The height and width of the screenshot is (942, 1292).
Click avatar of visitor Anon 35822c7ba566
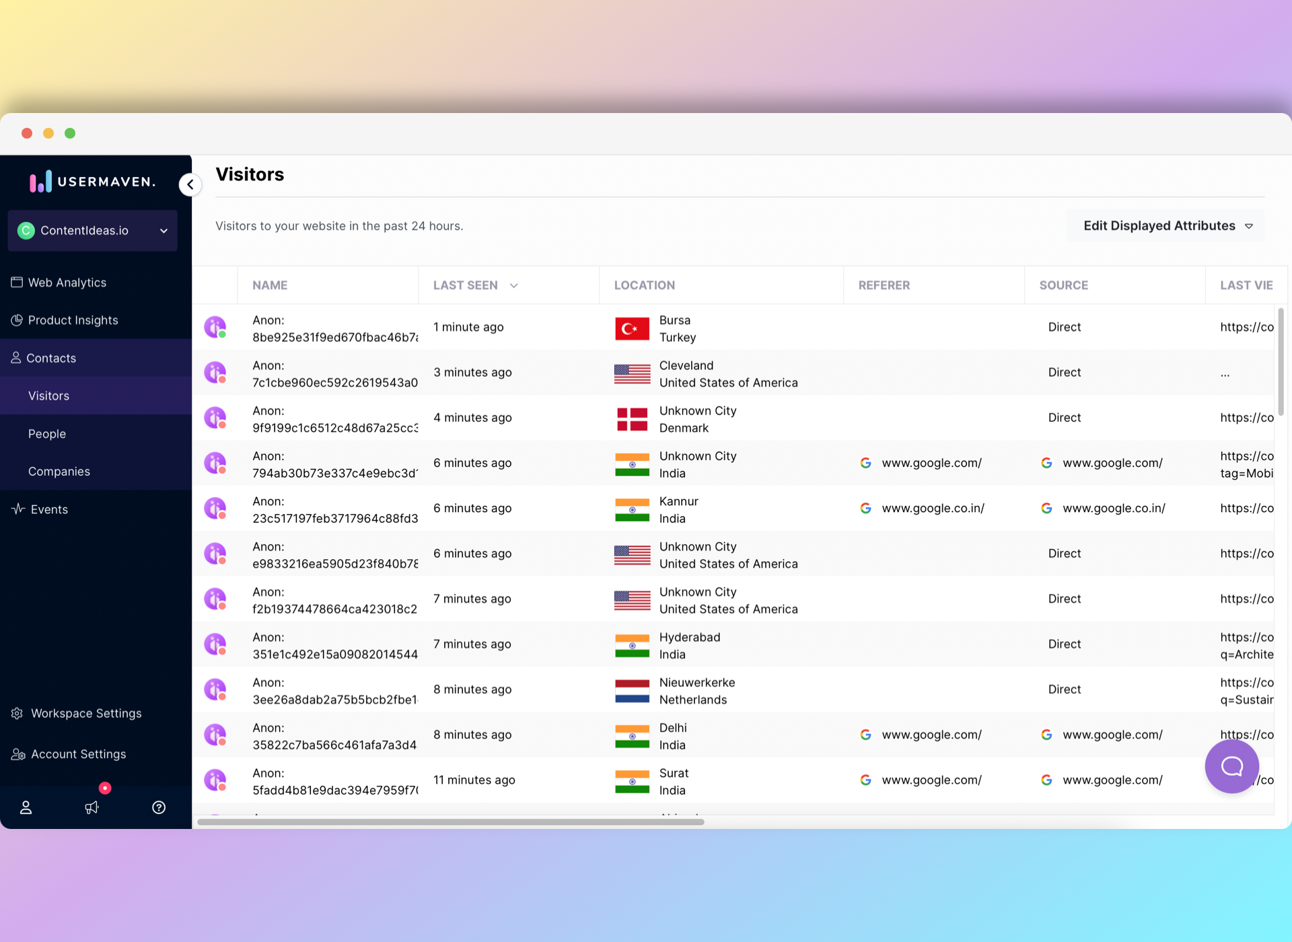pyautogui.click(x=215, y=735)
